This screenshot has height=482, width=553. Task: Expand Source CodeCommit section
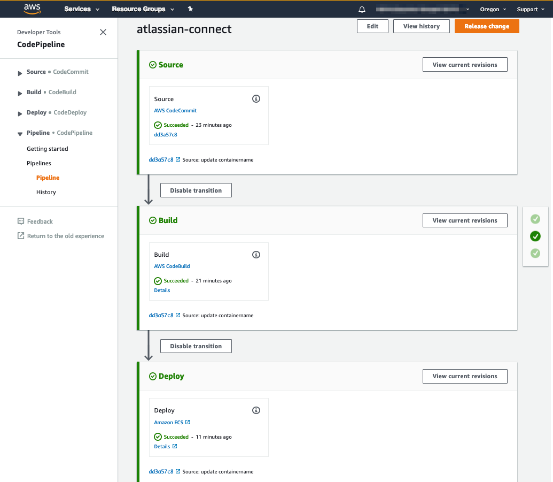pyautogui.click(x=20, y=73)
